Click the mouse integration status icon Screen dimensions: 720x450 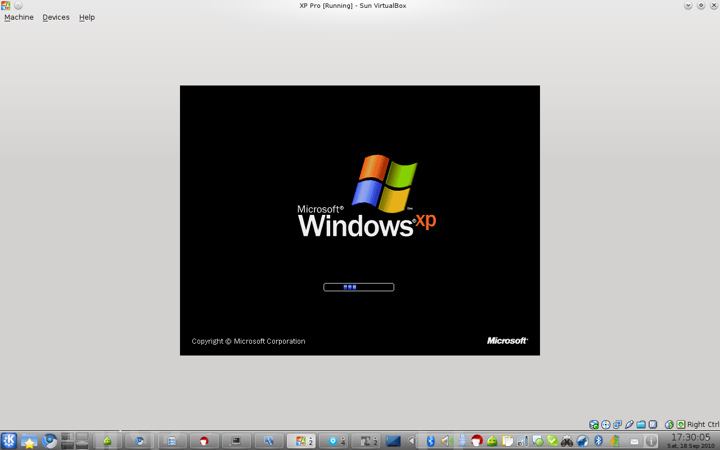pos(669,425)
